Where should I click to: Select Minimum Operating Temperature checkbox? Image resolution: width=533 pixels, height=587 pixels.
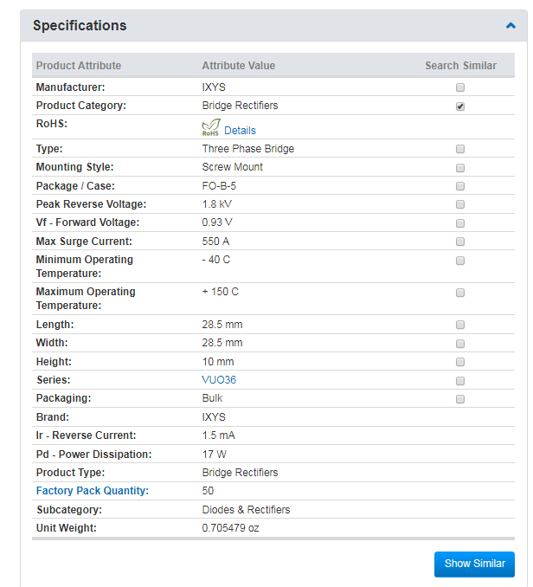pos(460,261)
